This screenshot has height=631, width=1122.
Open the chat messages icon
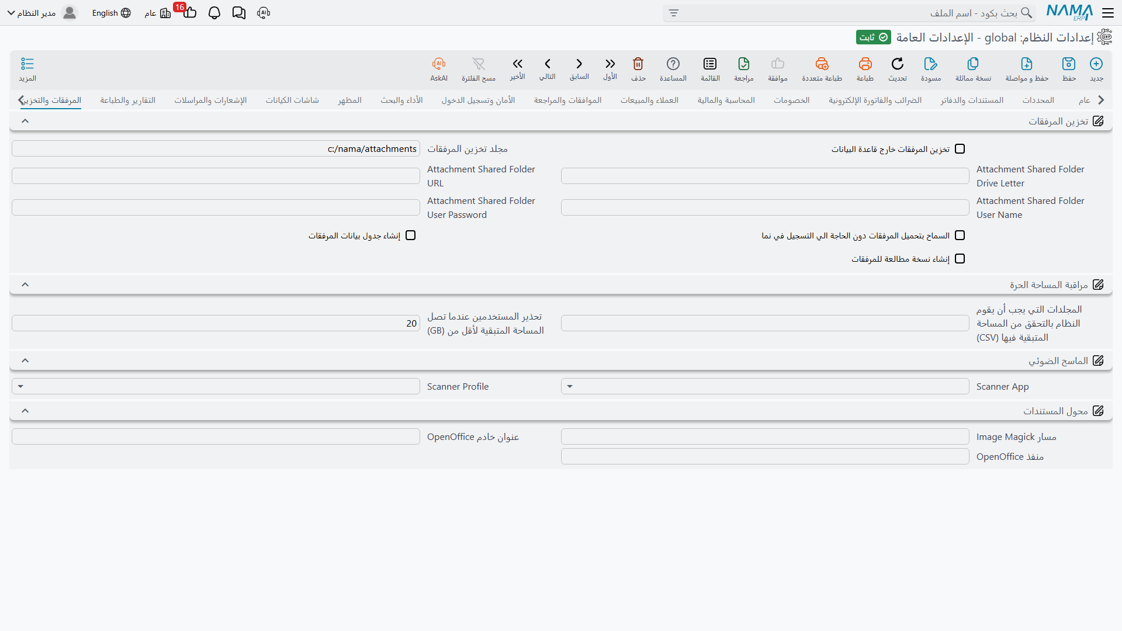pos(239,13)
